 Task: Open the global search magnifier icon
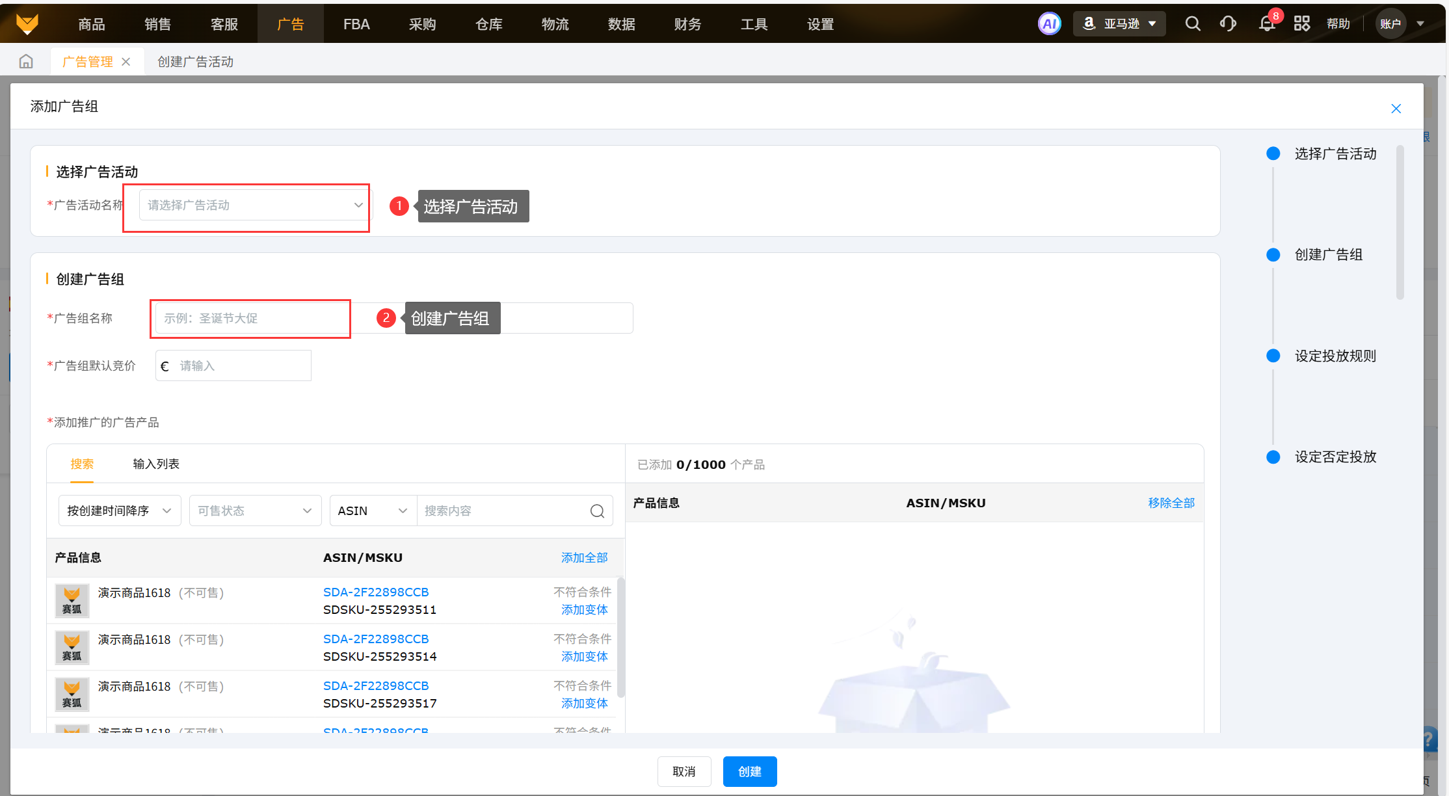click(1192, 24)
